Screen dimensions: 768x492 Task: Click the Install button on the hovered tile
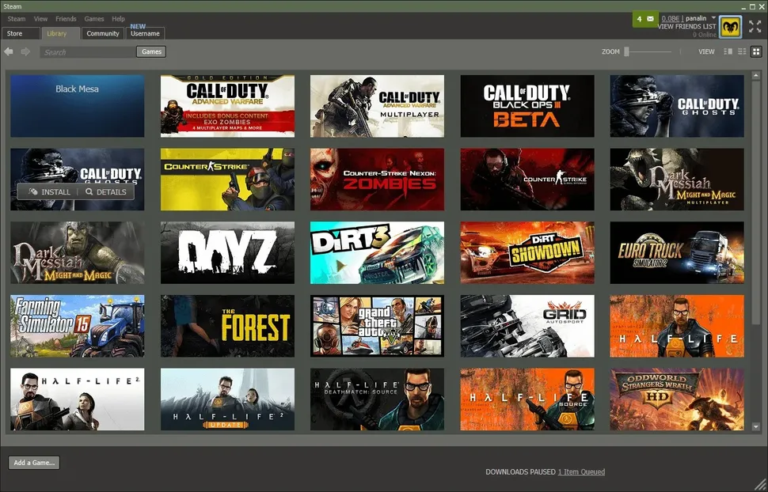49,192
